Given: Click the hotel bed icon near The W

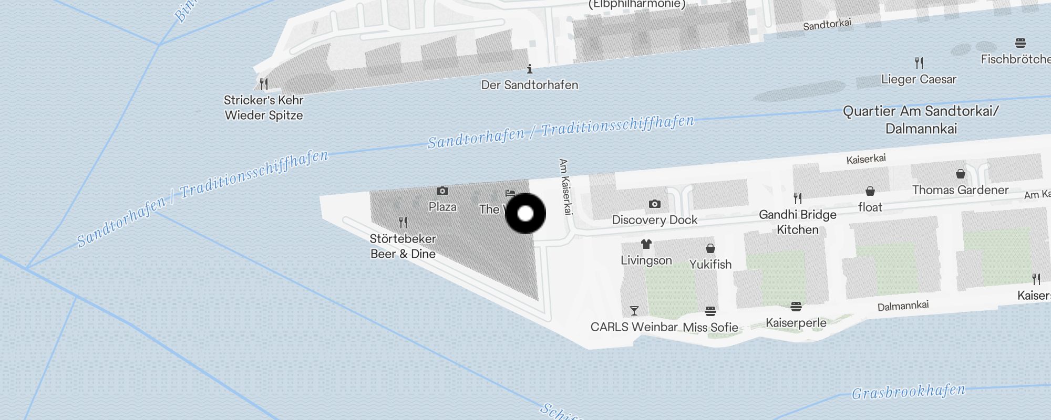Looking at the screenshot, I should pos(510,193).
